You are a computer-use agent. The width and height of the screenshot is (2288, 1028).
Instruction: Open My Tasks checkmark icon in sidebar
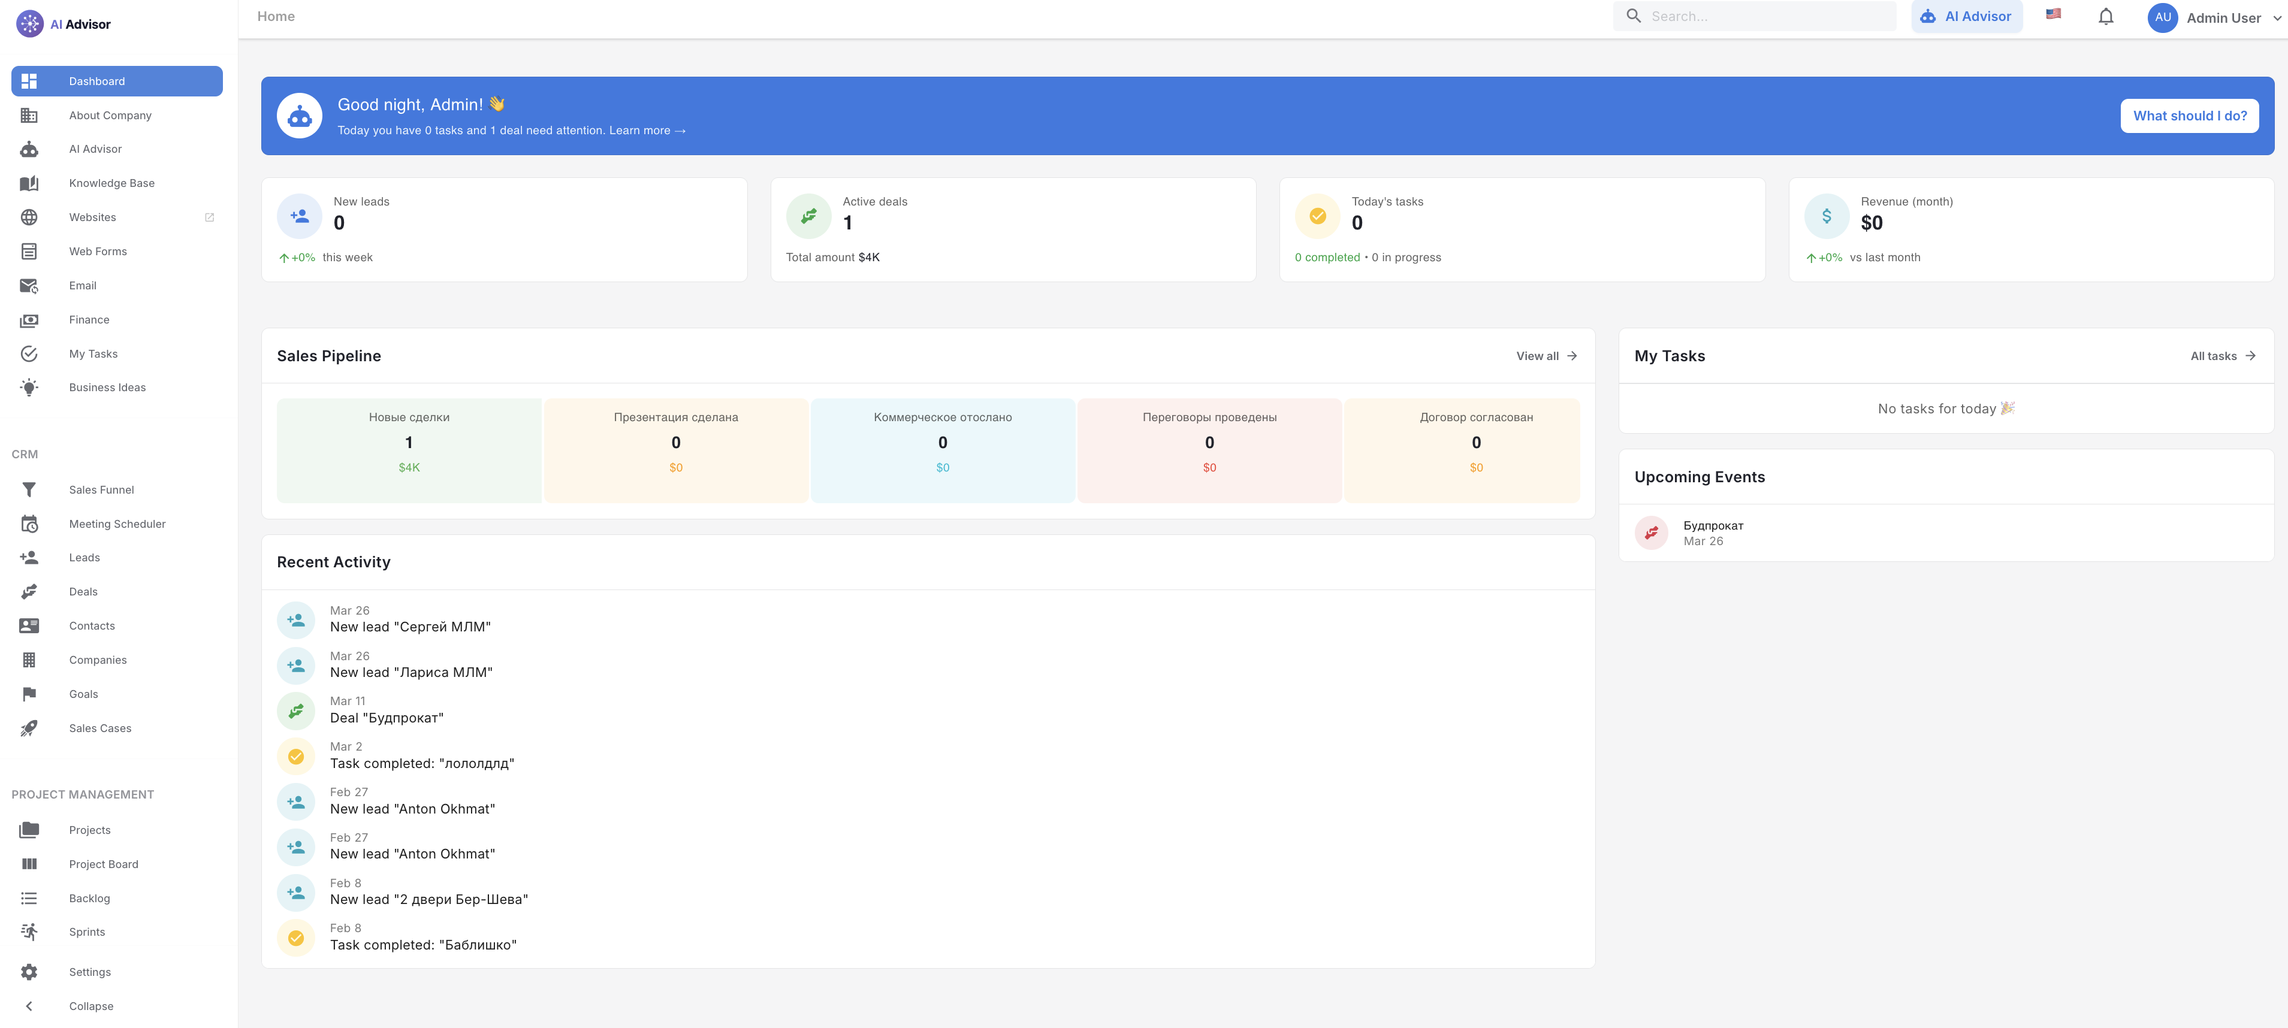[29, 353]
